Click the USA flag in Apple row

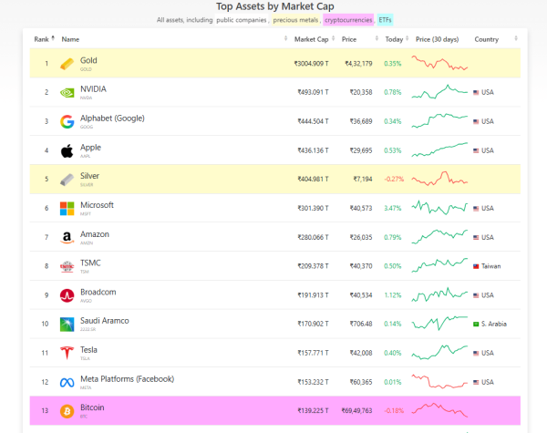click(x=476, y=150)
